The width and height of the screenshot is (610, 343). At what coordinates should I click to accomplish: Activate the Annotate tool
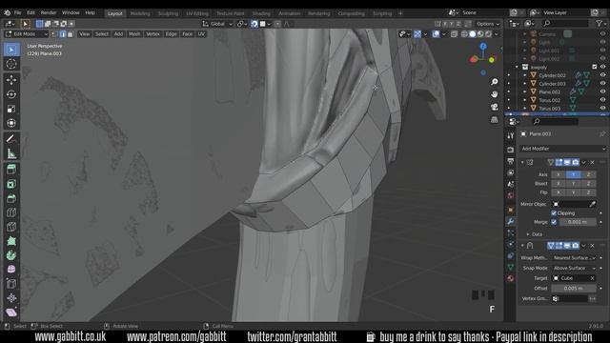click(x=11, y=139)
